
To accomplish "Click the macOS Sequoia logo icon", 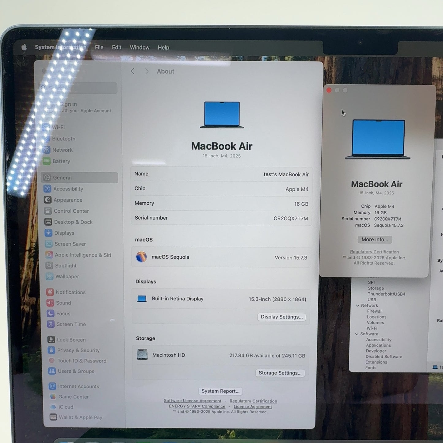I will [141, 257].
